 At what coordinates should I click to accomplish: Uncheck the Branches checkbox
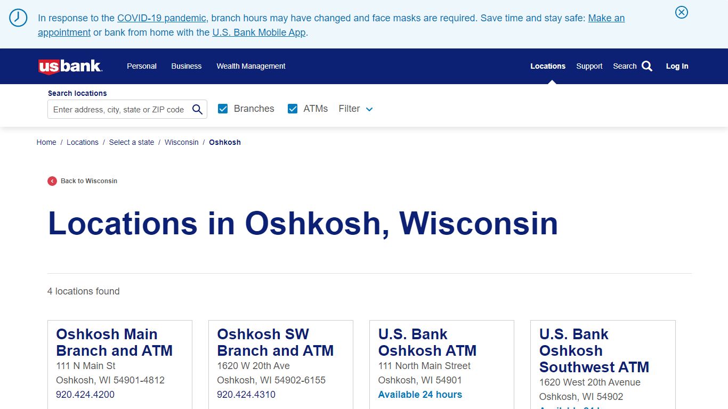[x=223, y=109]
